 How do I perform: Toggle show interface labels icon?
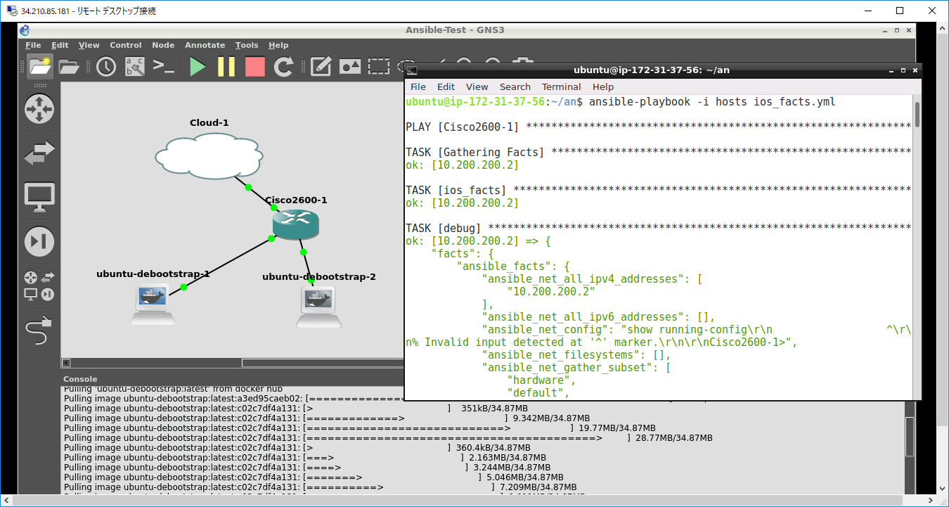point(134,67)
